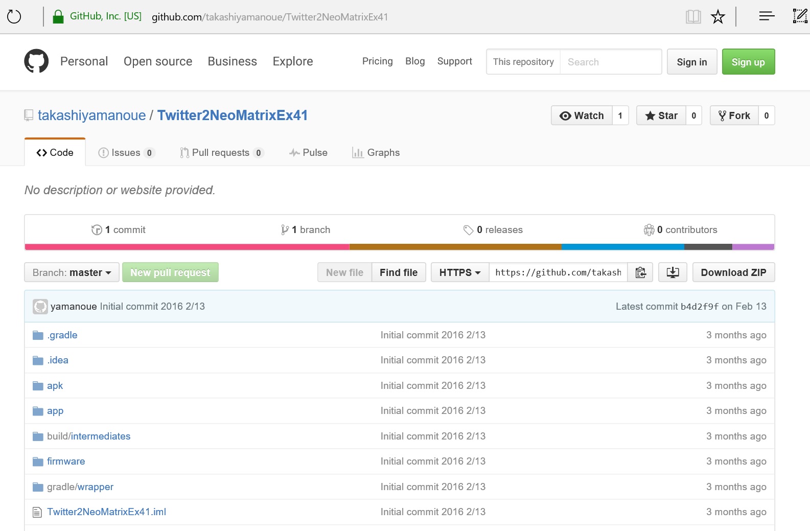Watch this repository
This screenshot has width=810, height=531.
tap(582, 116)
